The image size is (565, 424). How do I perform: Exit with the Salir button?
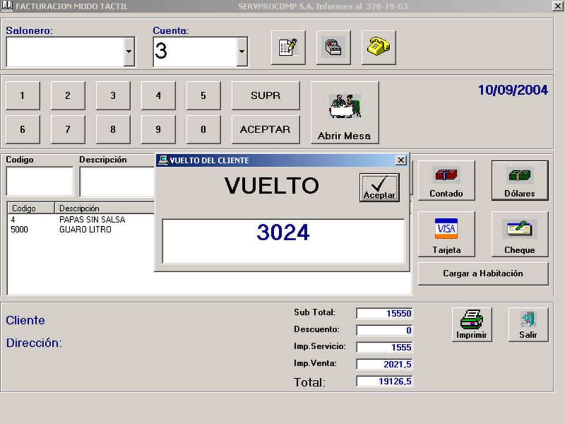coord(529,324)
